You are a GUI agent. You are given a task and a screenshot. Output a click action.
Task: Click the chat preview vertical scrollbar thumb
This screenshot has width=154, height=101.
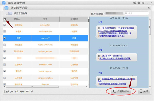point(150,27)
